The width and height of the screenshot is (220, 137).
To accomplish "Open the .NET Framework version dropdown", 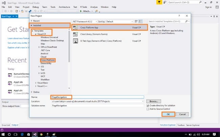I will coord(85,22).
